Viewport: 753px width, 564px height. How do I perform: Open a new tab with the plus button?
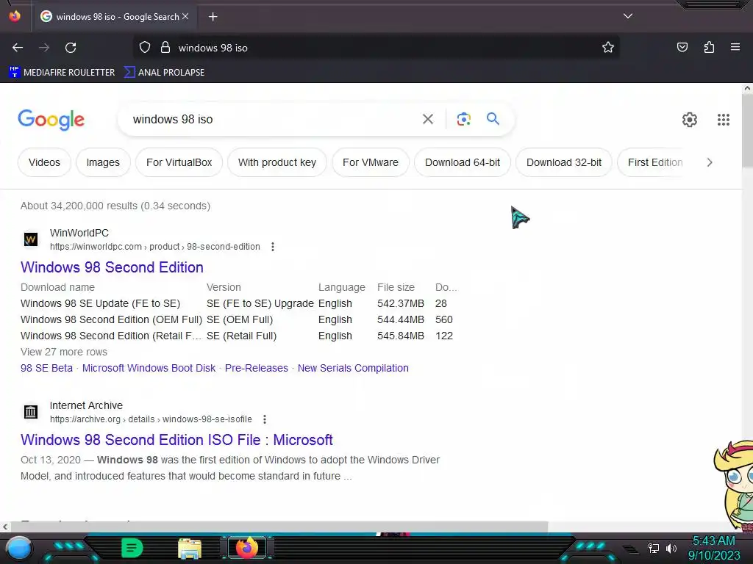tap(213, 17)
